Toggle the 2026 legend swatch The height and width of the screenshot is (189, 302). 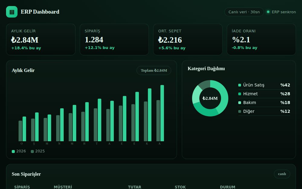[x=13, y=152]
